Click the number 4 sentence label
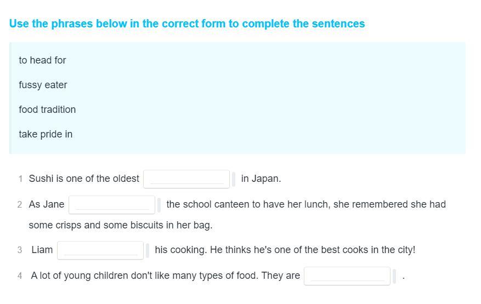The image size is (481, 304). [x=20, y=276]
